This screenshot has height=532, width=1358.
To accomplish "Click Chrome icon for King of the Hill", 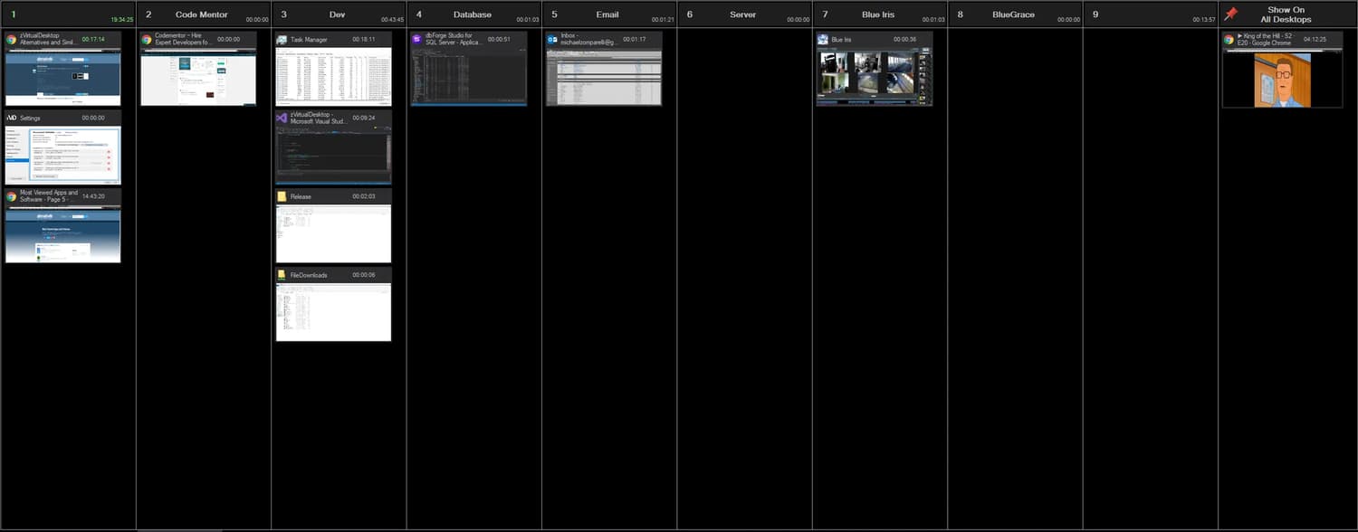I will [1229, 40].
